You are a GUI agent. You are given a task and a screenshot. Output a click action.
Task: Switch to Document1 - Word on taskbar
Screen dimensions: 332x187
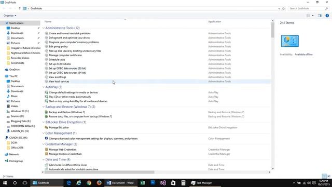coord(121,183)
